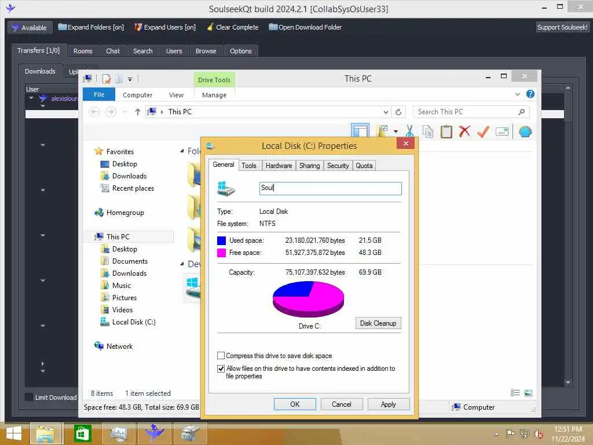This screenshot has height=445, width=593.
Task: Click the Explorer back arrow
Action: point(94,112)
